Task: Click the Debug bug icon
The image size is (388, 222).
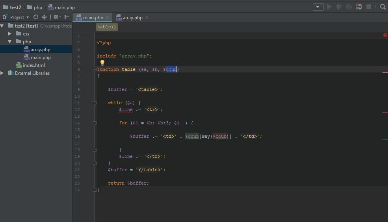Action: 339,7
